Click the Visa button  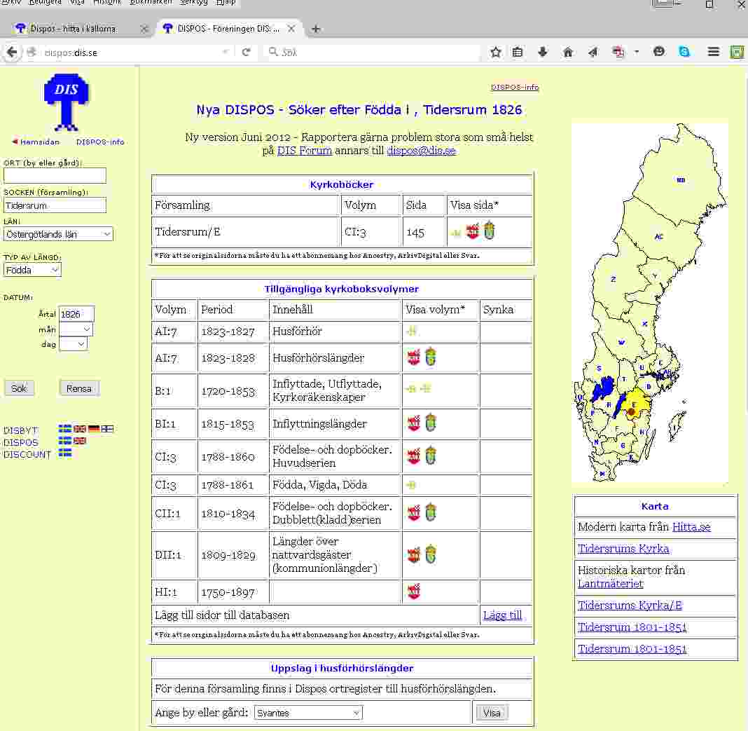[492, 713]
